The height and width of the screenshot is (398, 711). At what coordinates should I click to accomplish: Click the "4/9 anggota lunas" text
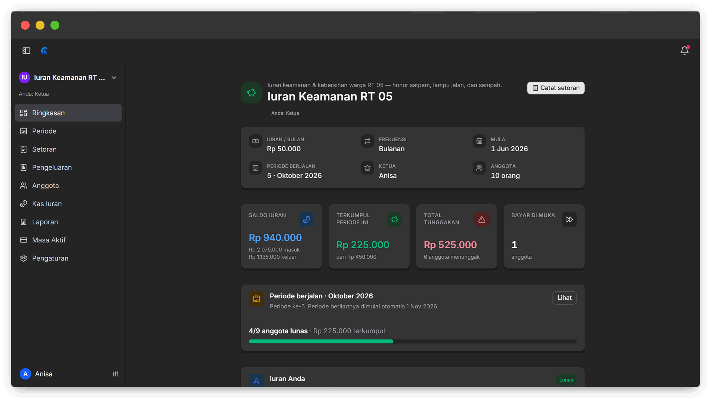278,331
